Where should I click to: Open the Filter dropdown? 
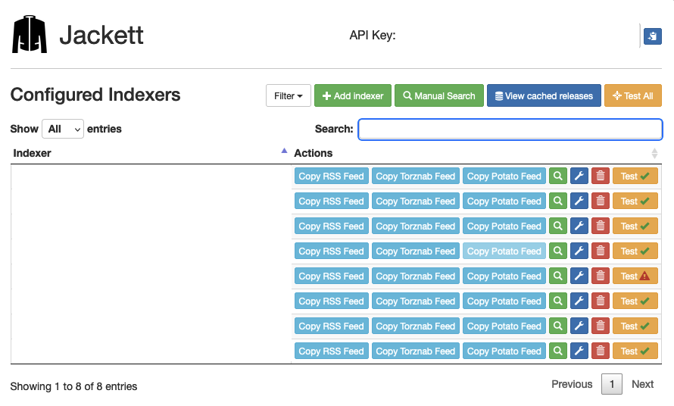click(x=289, y=95)
